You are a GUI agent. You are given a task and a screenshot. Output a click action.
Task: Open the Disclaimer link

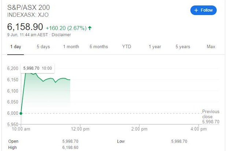coord(61,35)
